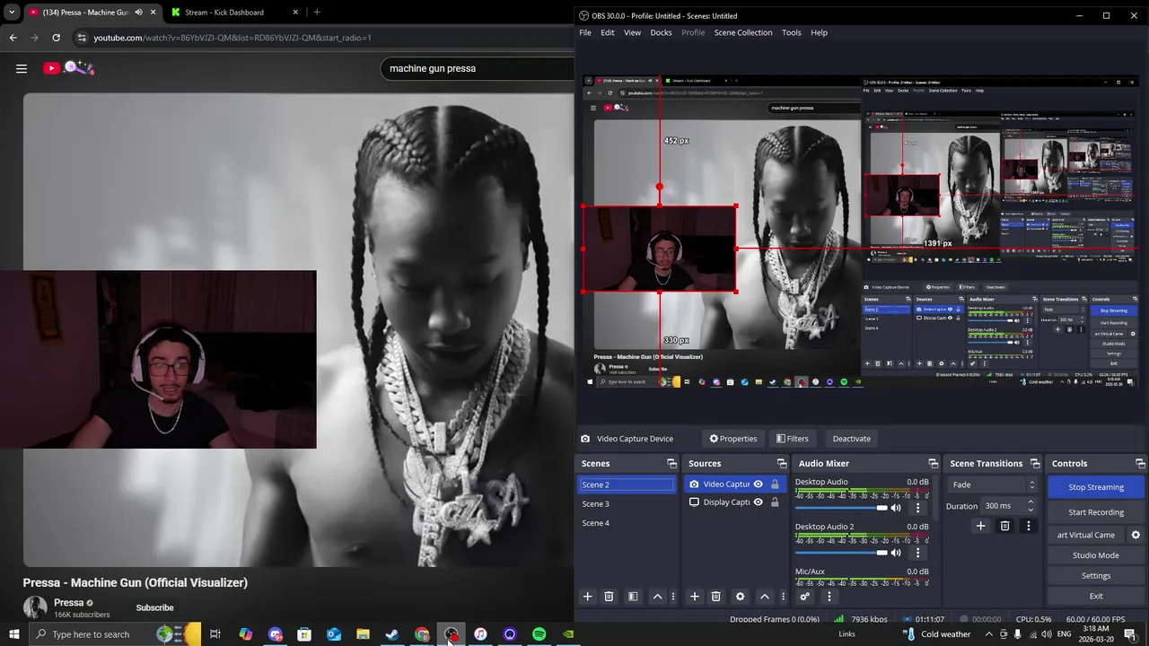Go back in Chrome browser

13,38
